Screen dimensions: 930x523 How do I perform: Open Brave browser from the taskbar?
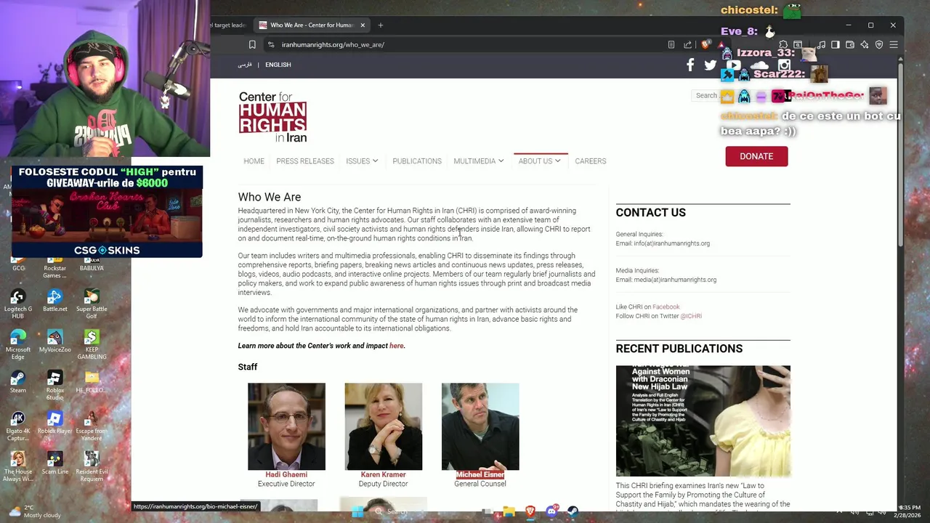[530, 511]
